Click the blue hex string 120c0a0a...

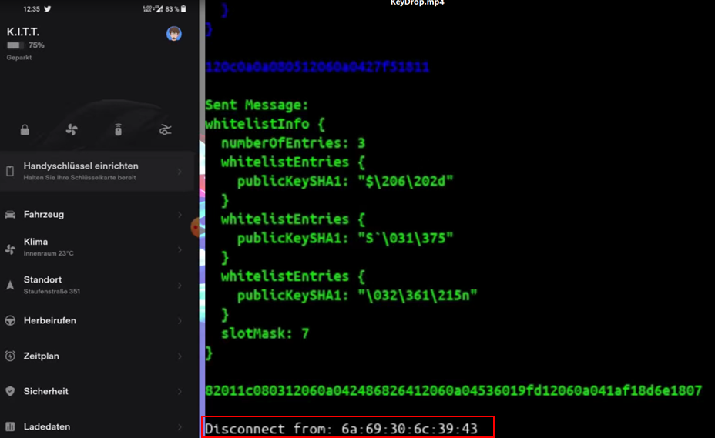point(317,68)
